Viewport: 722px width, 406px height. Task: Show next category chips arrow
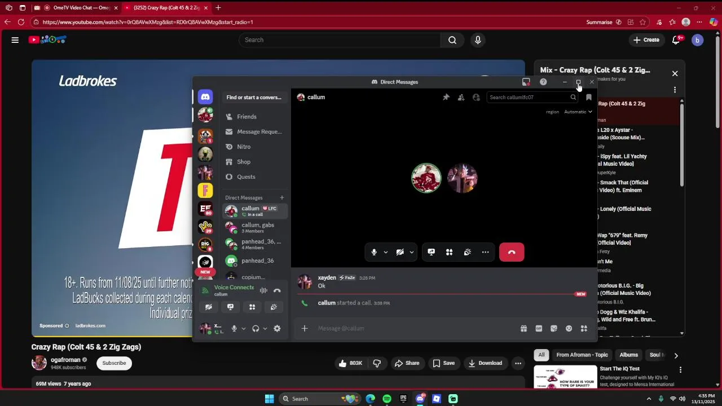pos(676,355)
